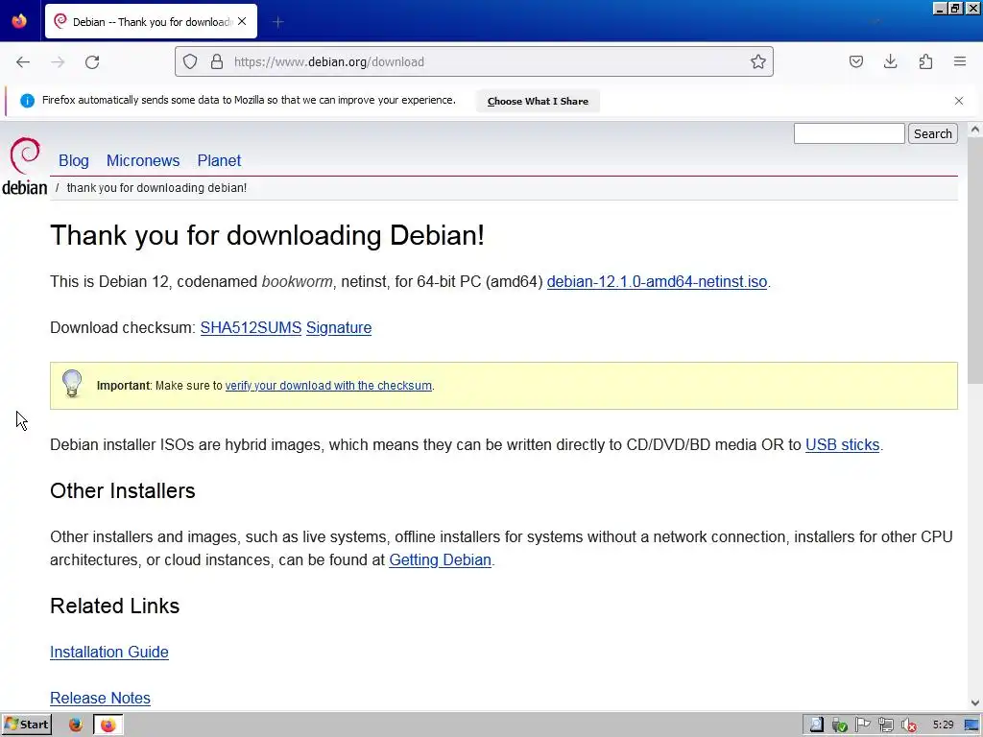Click the 'Related Links' heading
Screen dimensions: 983x737
115,606
